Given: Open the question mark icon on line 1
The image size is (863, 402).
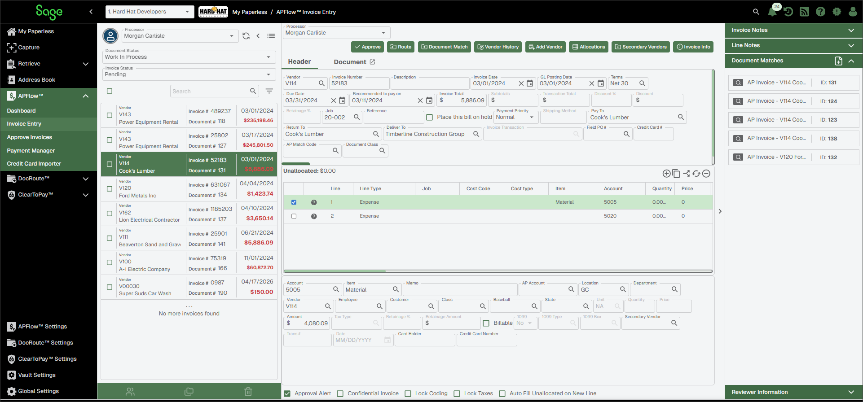Looking at the screenshot, I should tap(314, 202).
